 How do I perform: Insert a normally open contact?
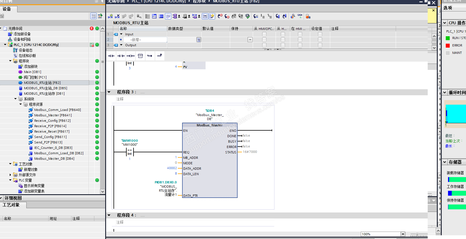pos(111,56)
